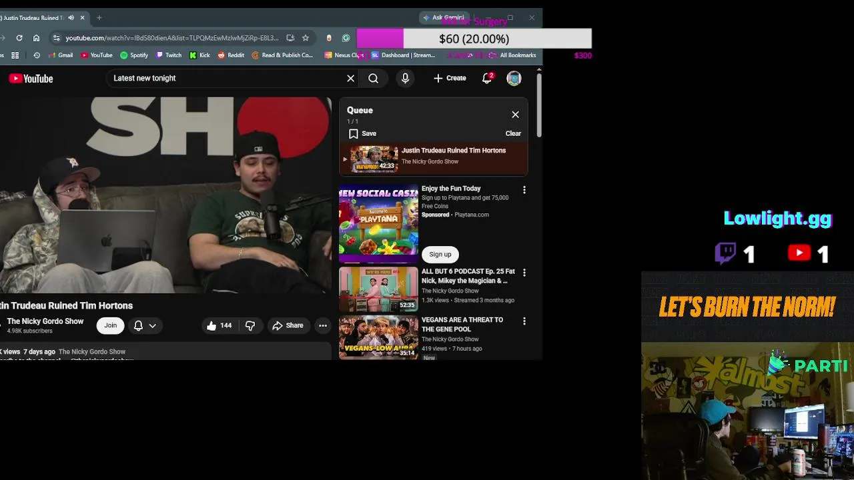Open the Grammarly extension icon
The width and height of the screenshot is (854, 480).
(346, 38)
